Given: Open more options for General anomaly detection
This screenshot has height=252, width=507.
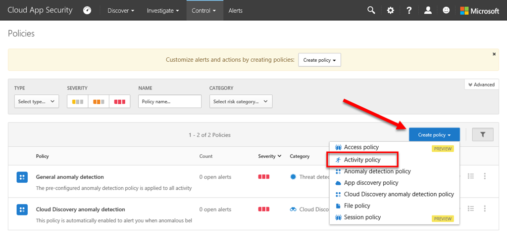Looking at the screenshot, I should click(485, 176).
